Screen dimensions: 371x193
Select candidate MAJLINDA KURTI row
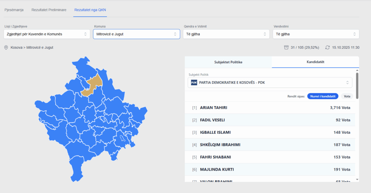coord(271,170)
